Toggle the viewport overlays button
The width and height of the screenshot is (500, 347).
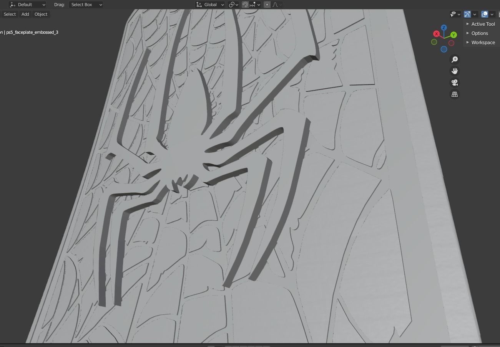click(485, 14)
